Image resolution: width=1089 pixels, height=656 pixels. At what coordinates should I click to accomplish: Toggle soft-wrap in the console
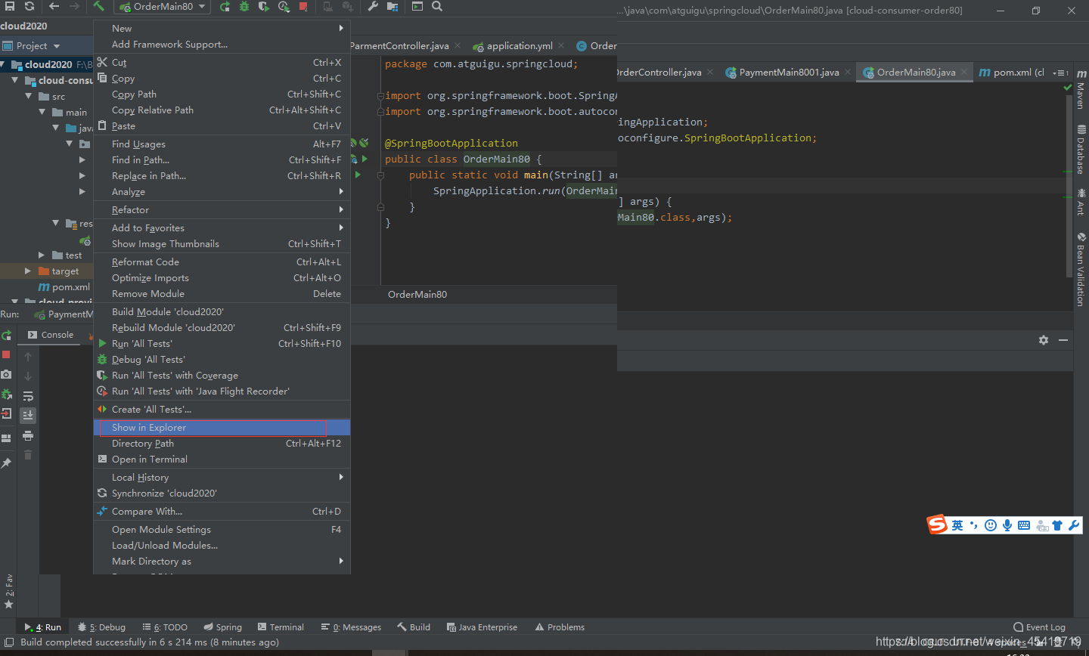click(x=28, y=395)
